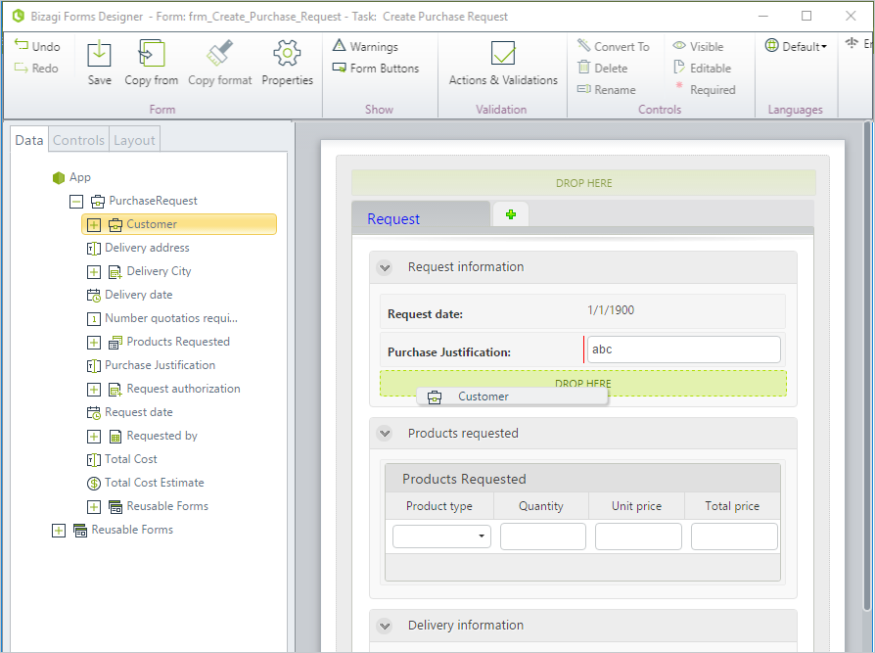Image resolution: width=875 pixels, height=653 pixels.
Task: Select the Customer entity in the tree
Action: click(x=179, y=224)
